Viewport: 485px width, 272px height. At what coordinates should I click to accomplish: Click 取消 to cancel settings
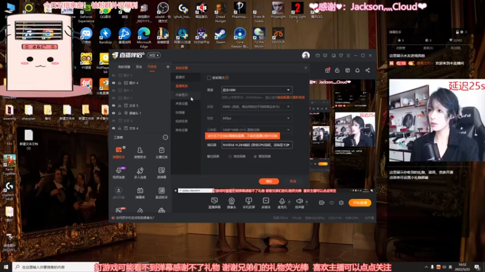click(293, 181)
